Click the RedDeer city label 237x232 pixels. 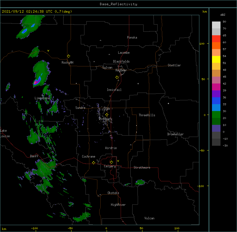pyautogui.click(x=121, y=70)
